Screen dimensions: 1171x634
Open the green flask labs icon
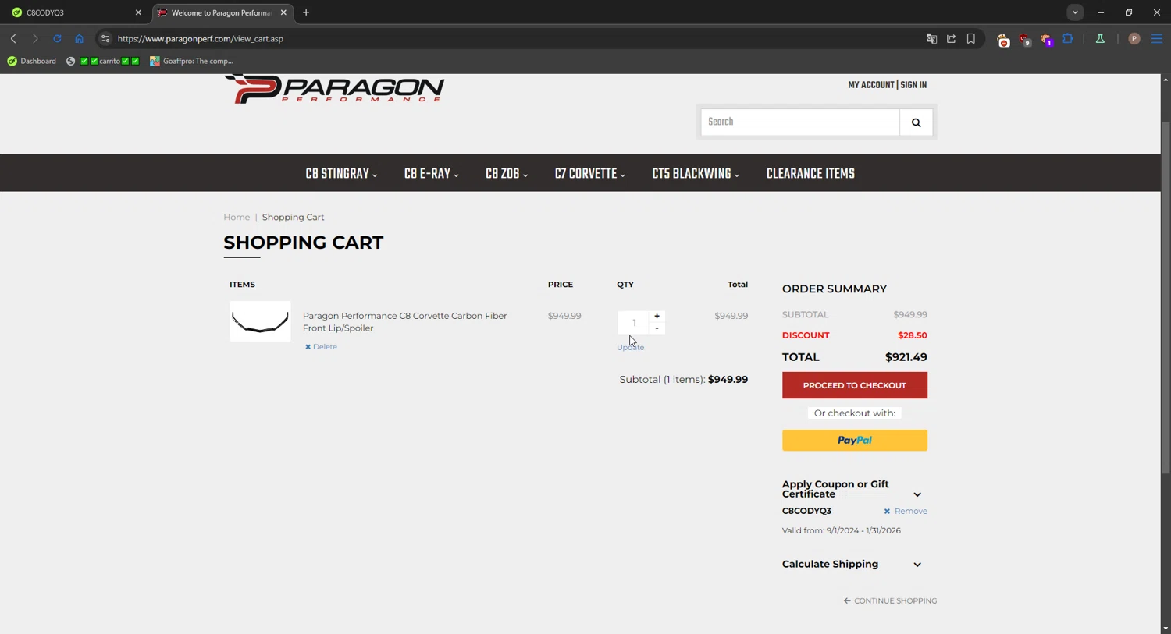[1100, 38]
